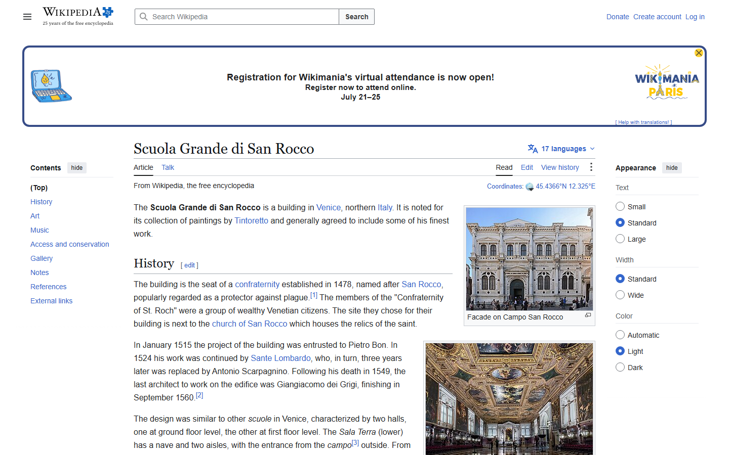Select Standard text size

620,222
